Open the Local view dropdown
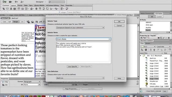 [164, 47]
